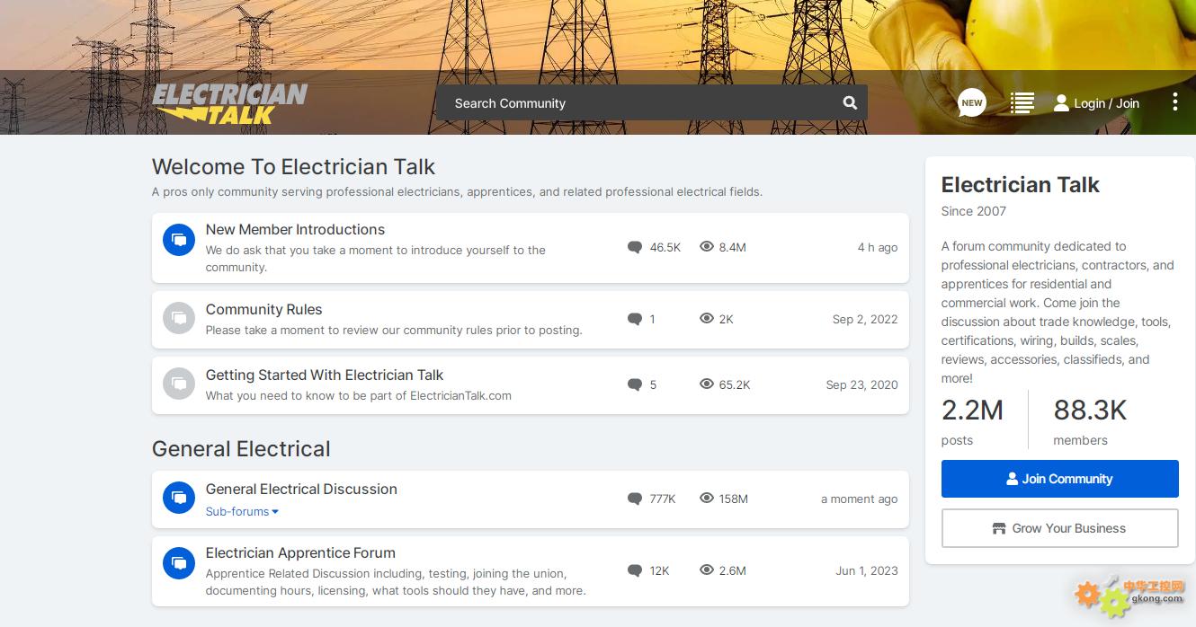Open the three-dot more options menu

[x=1174, y=102]
